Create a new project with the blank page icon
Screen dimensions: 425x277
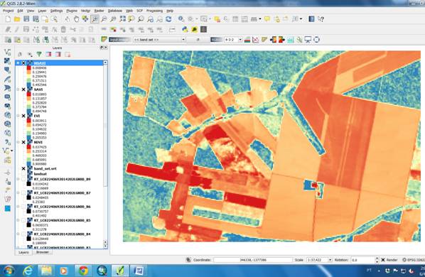[x=8, y=19]
